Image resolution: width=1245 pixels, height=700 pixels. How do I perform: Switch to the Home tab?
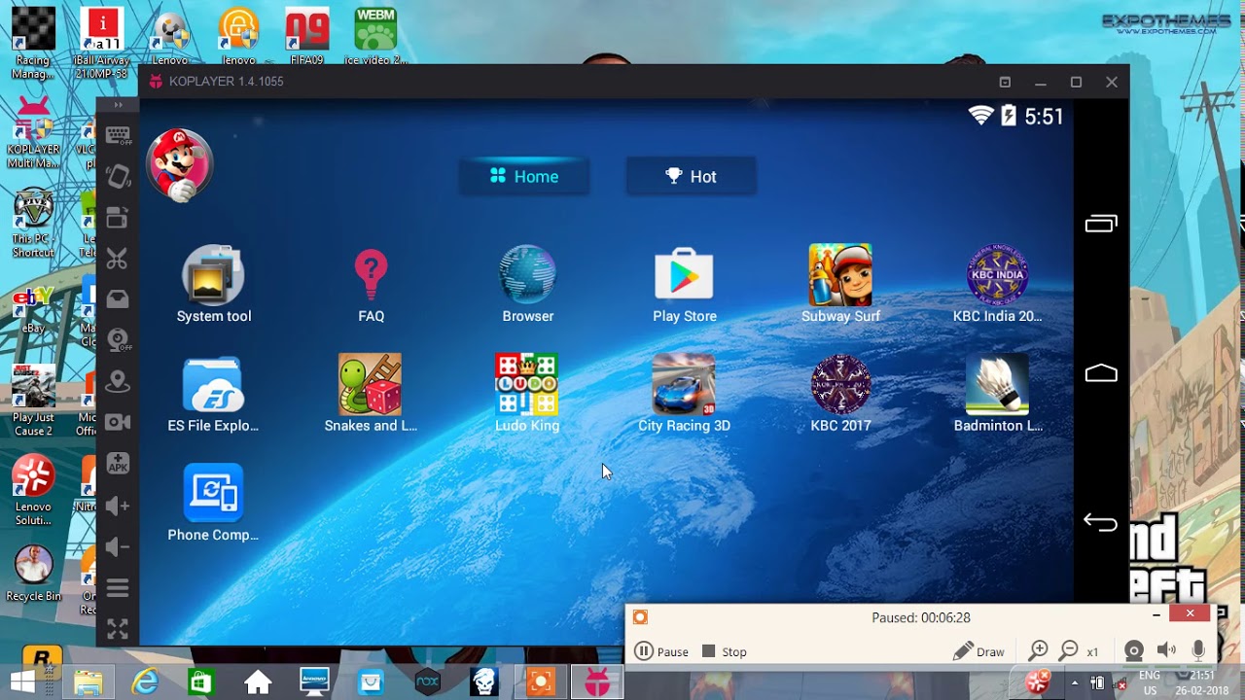coord(524,176)
